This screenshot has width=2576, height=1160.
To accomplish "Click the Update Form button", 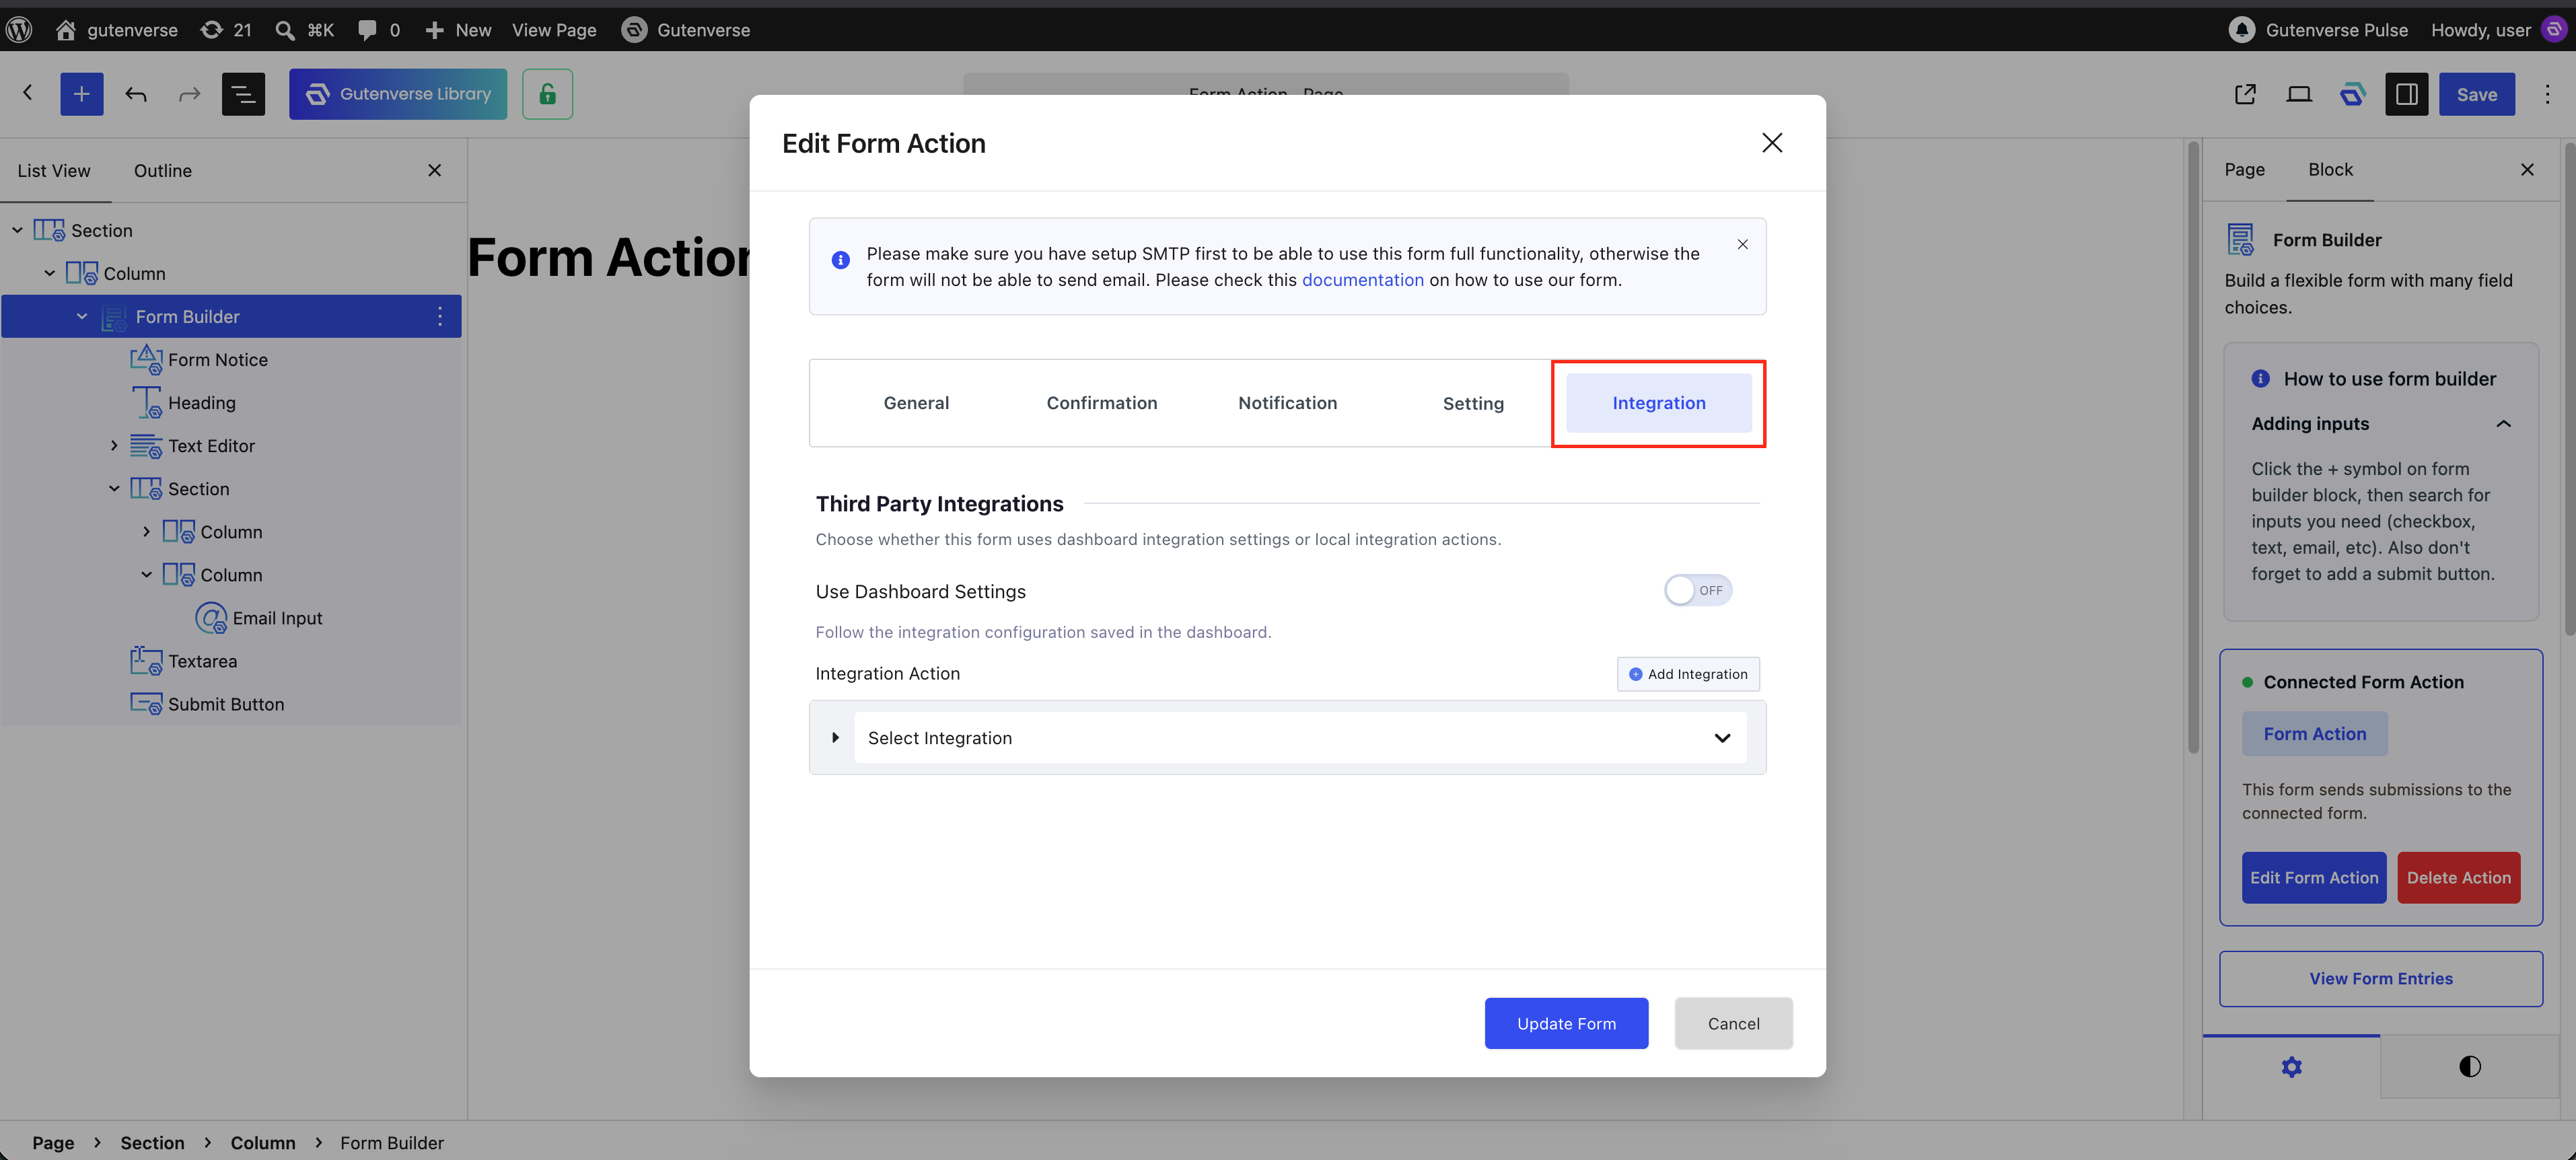I will point(1566,1024).
